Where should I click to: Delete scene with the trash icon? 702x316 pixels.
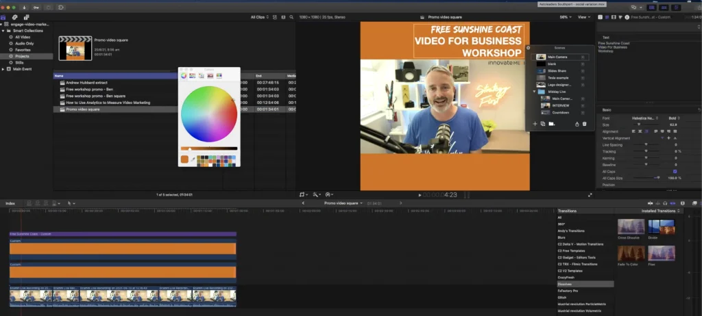(584, 124)
